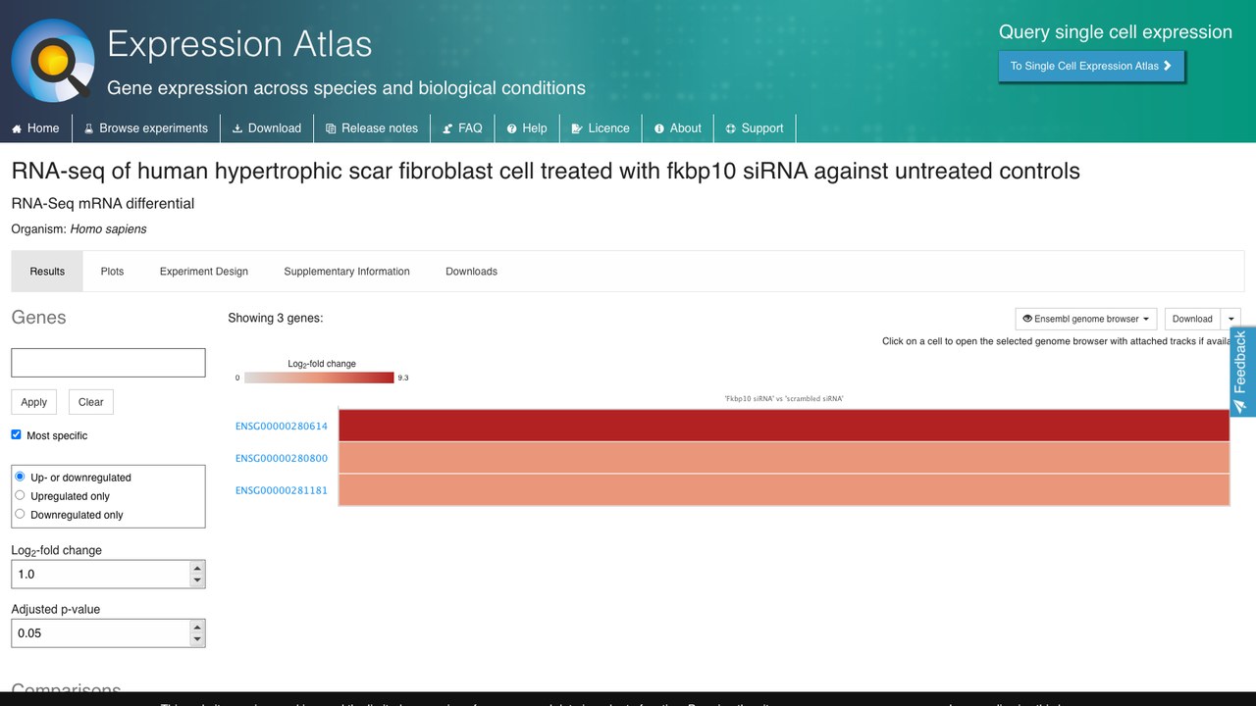Open the About page
1256x706 pixels.
(677, 128)
